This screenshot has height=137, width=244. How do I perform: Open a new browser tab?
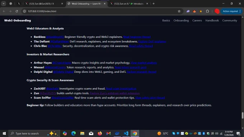(154, 4)
